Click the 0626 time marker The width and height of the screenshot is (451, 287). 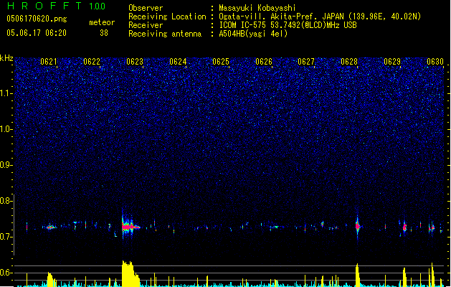(x=264, y=62)
